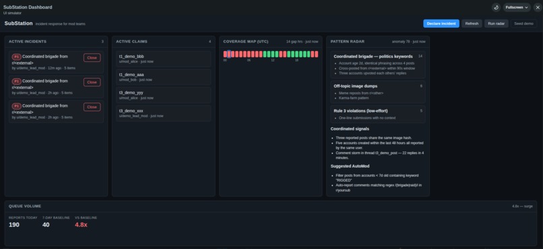The image size is (543, 249).
Task: Refresh the dashboard
Action: click(472, 24)
